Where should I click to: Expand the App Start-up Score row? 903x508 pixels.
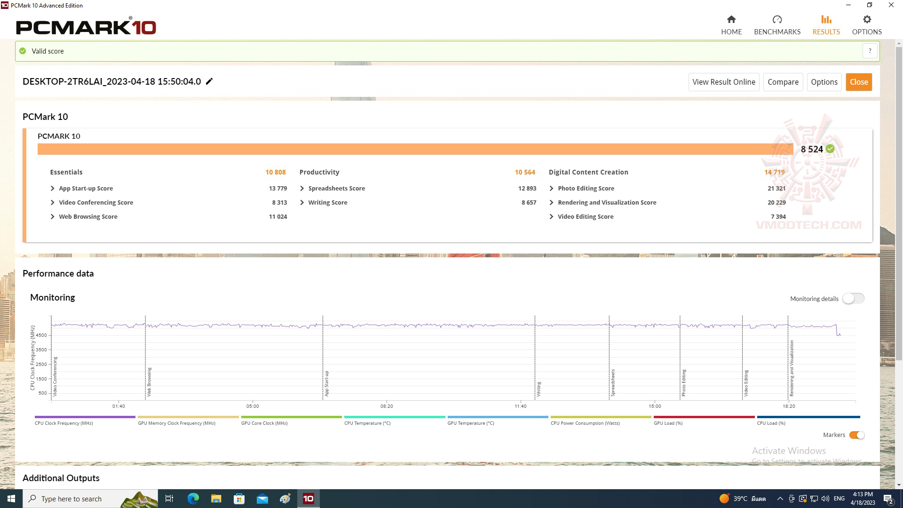53,188
